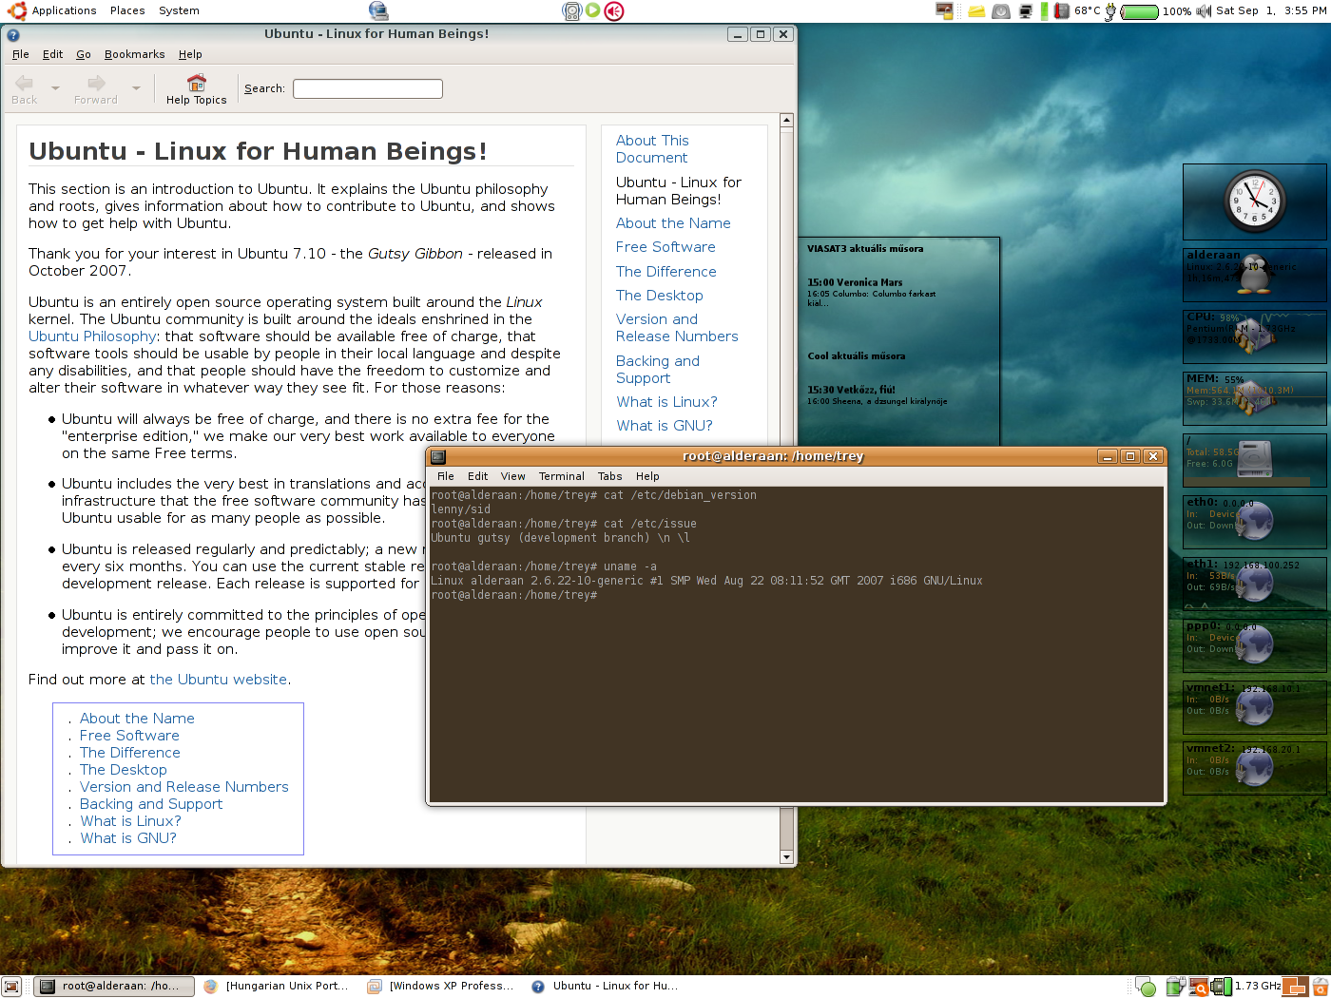This screenshot has width=1331, height=998.
Task: Open the terminal's View menu
Action: pos(512,476)
